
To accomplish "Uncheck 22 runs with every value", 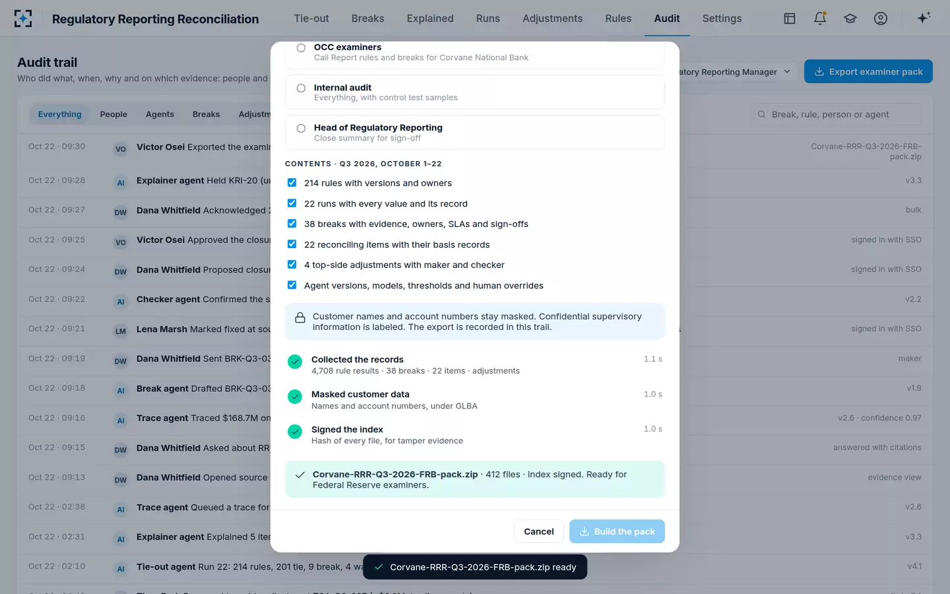I will [x=292, y=203].
